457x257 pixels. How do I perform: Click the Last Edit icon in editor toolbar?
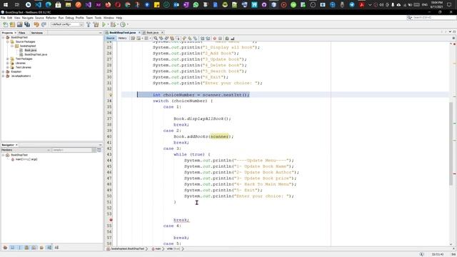133,38
